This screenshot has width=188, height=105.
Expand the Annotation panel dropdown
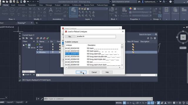58,19
